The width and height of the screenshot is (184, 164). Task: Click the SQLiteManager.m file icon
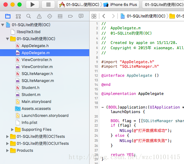(18, 81)
